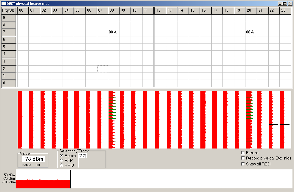Click frequency row header 2
Image resolution: width=294 pixels, height=192 pixels.
[9, 69]
